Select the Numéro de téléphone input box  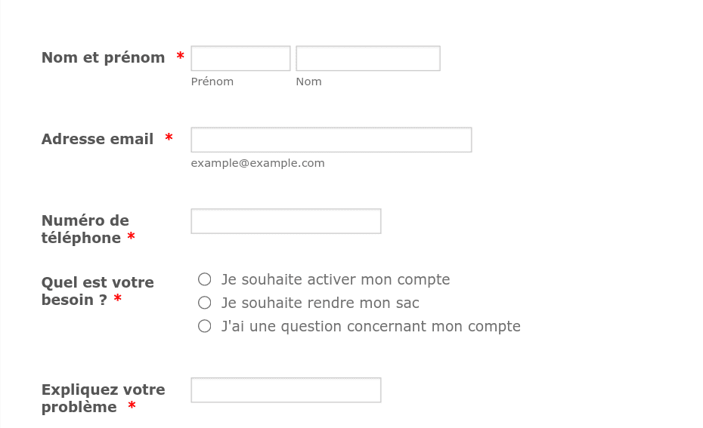point(286,221)
